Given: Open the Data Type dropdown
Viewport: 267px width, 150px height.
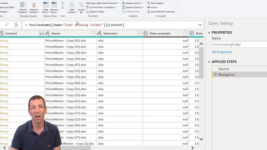Looking at the screenshot, I should (102, 3).
